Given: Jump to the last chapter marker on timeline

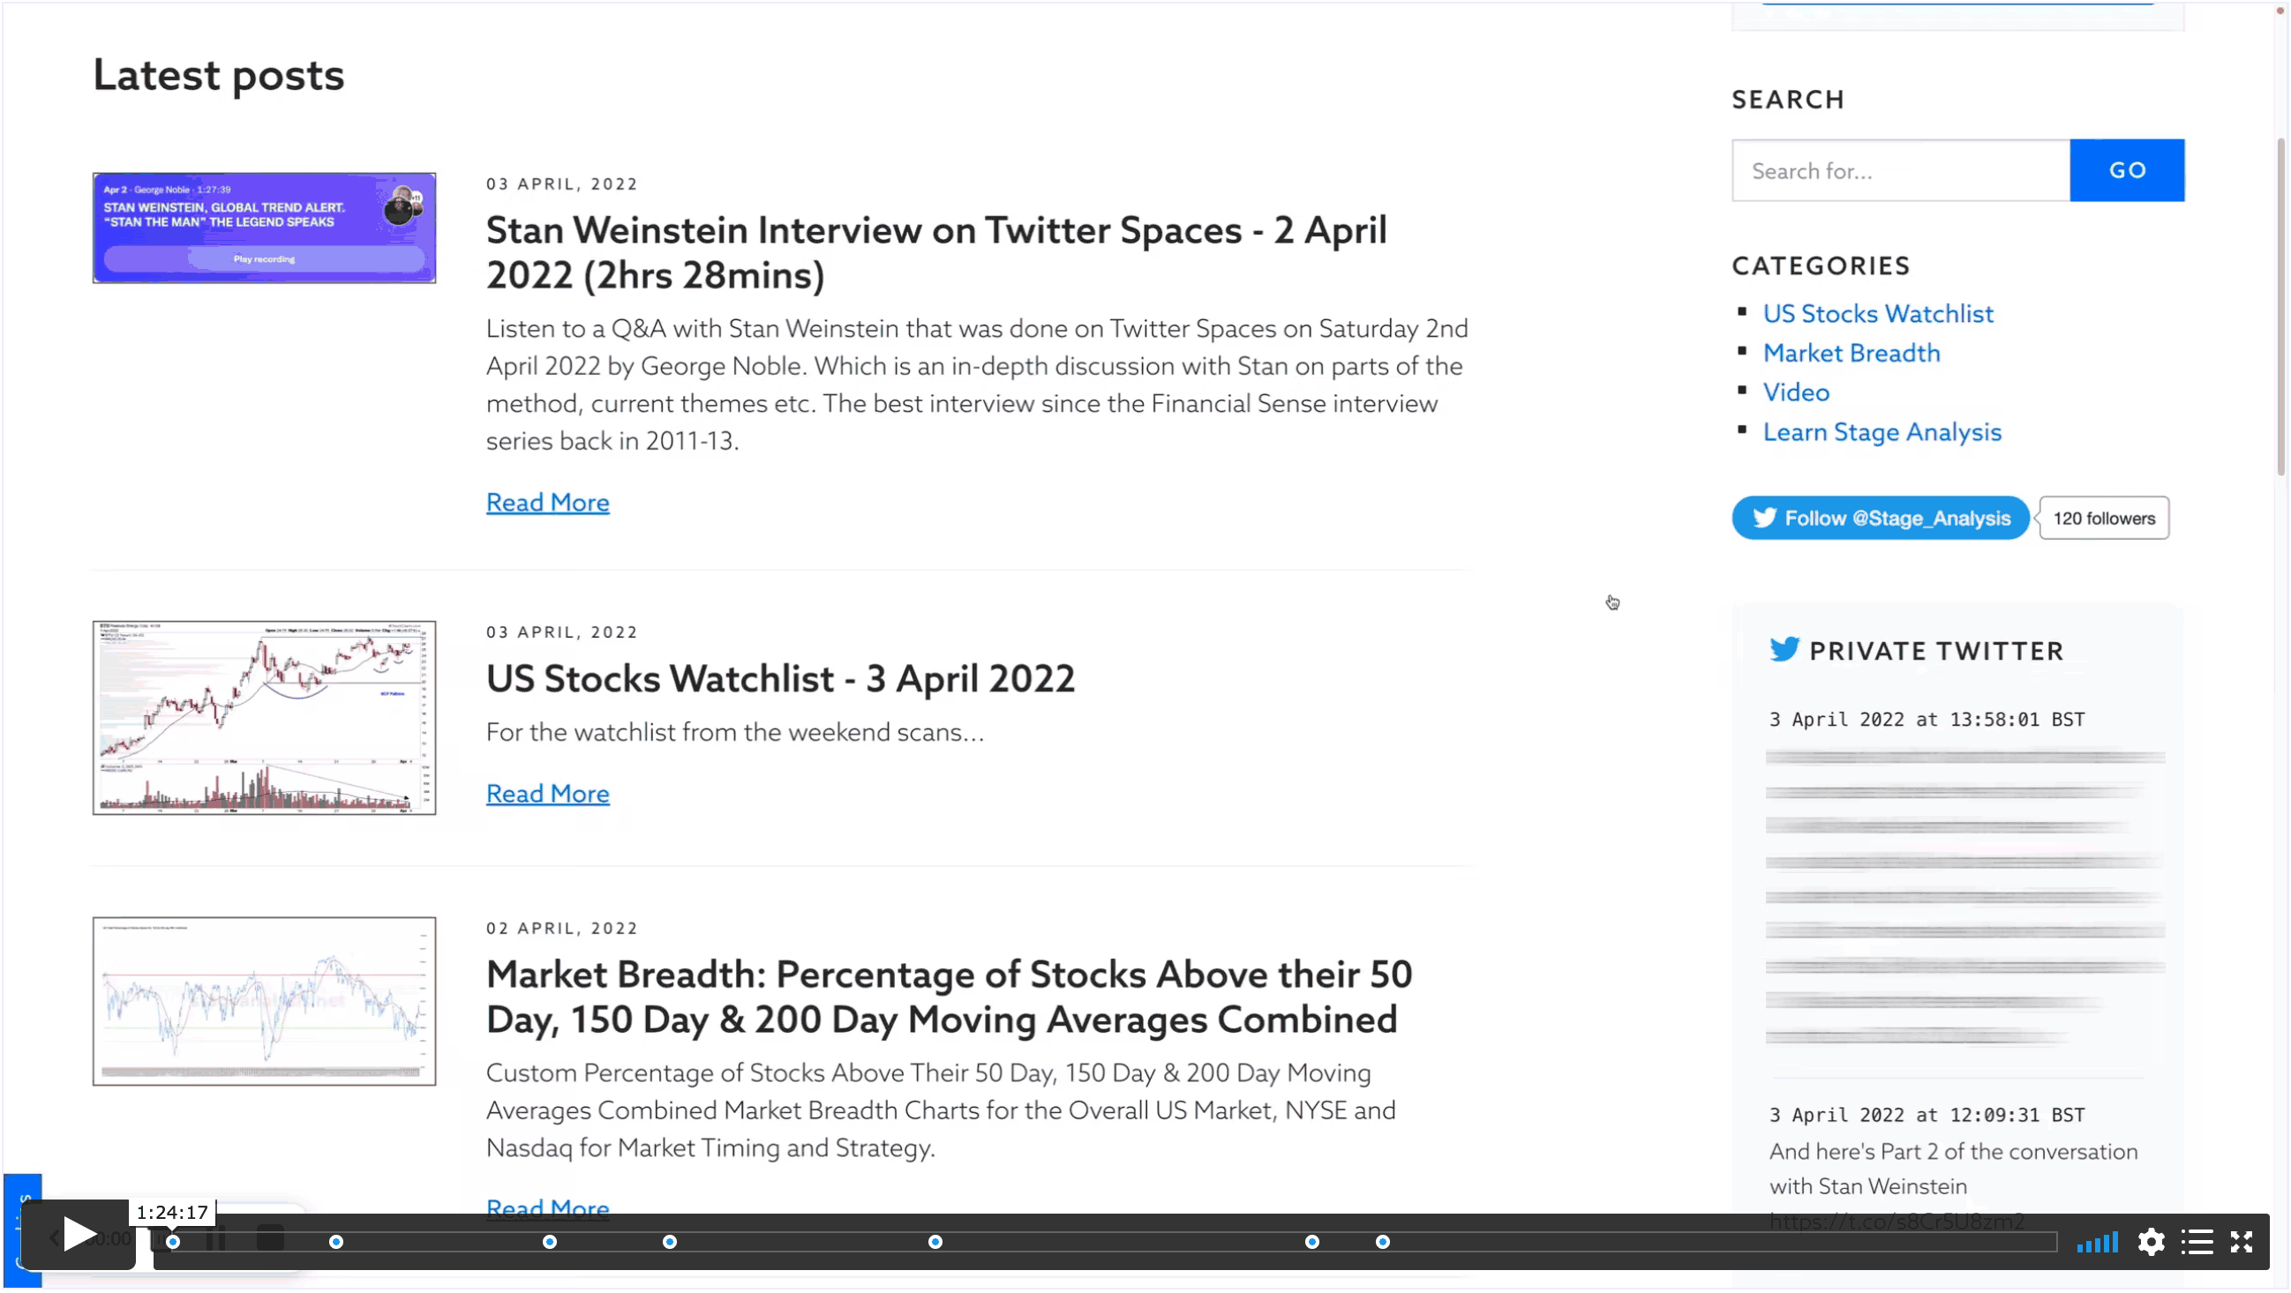Looking at the screenshot, I should [x=1383, y=1244].
